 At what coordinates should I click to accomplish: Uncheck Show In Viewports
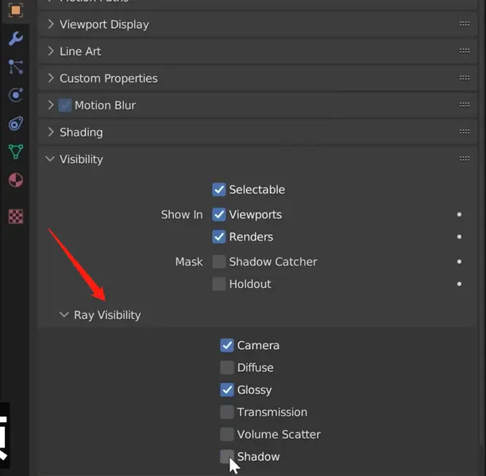219,214
